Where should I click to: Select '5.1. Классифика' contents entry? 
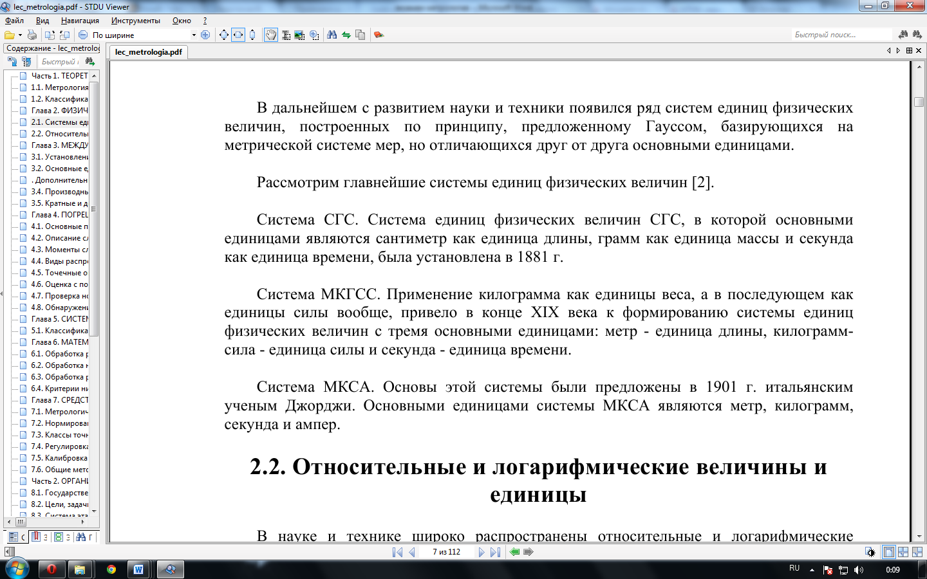pyautogui.click(x=59, y=331)
